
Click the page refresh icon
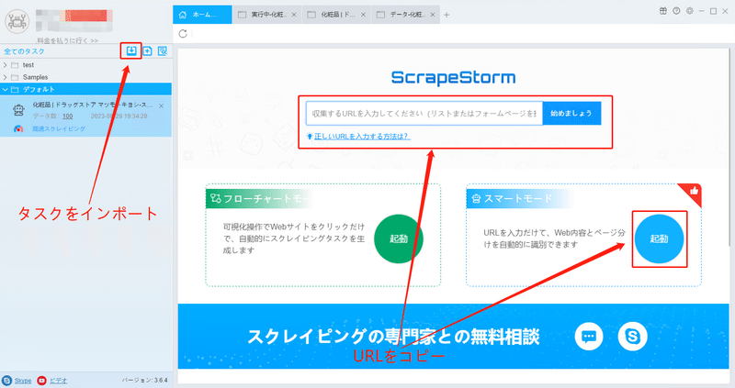point(183,34)
